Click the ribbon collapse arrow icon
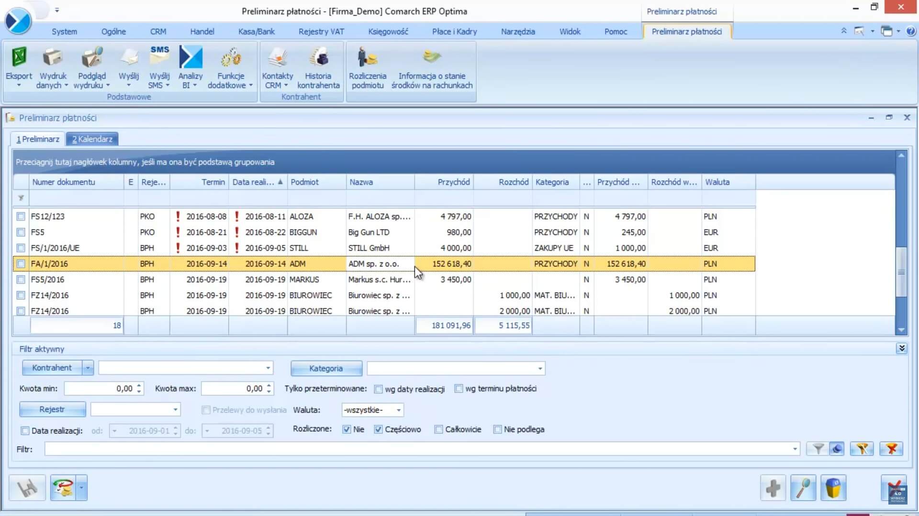The width and height of the screenshot is (919, 516). (x=844, y=31)
